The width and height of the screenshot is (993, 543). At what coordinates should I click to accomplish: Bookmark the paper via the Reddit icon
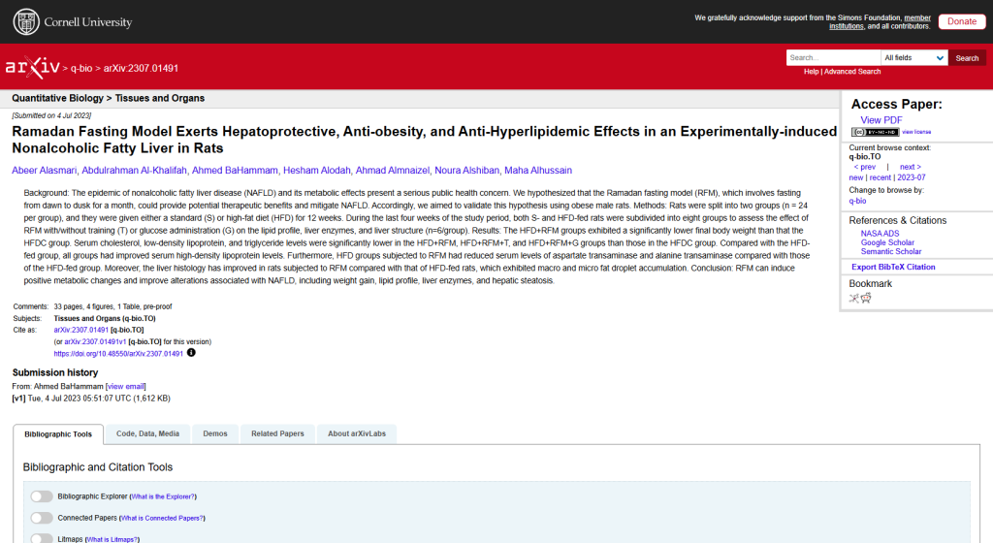(x=866, y=298)
